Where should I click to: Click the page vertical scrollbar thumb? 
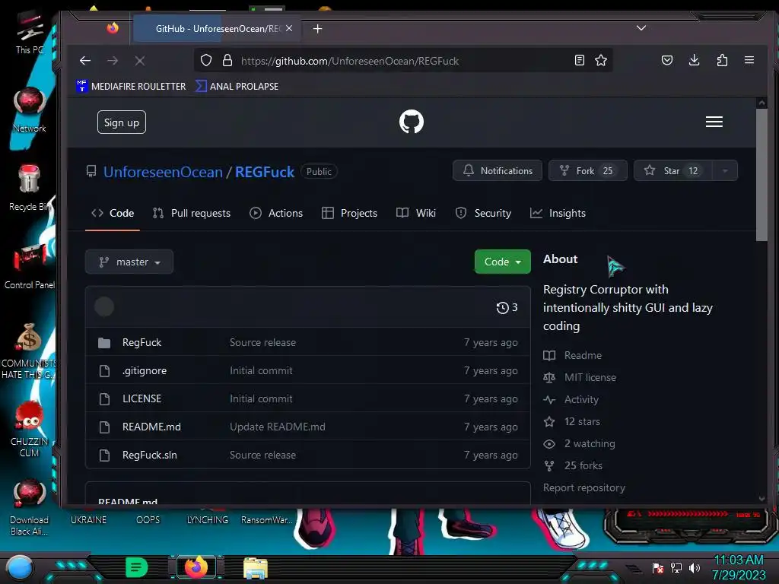(762, 176)
